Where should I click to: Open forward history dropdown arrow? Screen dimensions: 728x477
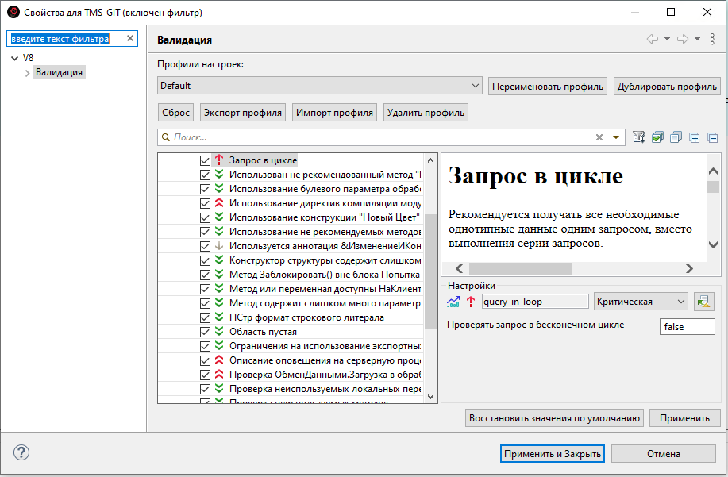(x=697, y=39)
